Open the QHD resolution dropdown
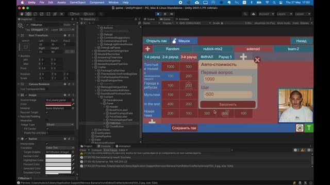 coord(195,23)
